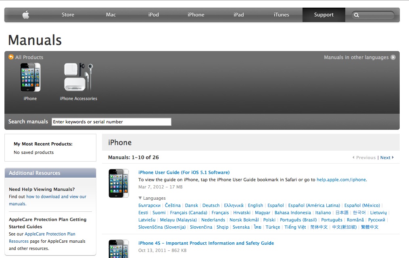The image size is (409, 258).
Task: Choose the Deutsch language manual
Action: pyautogui.click(x=211, y=205)
